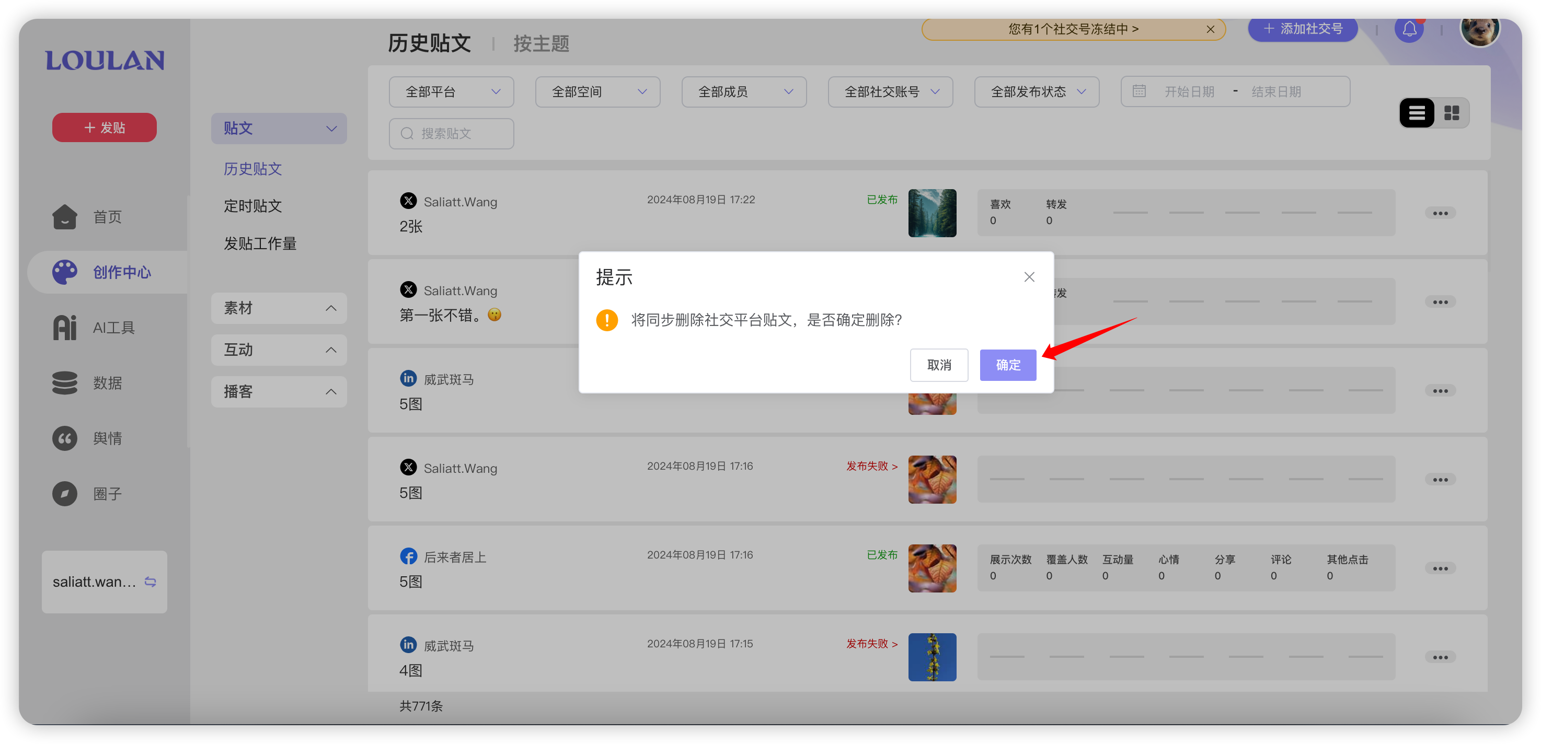Open the 全部空间 dropdown
Image resolution: width=1541 pixels, height=744 pixels.
coord(597,91)
